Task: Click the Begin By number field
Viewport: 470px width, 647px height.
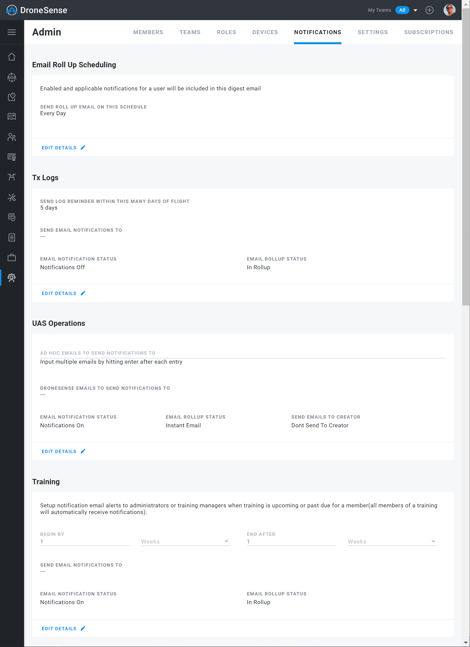Action: [x=85, y=542]
